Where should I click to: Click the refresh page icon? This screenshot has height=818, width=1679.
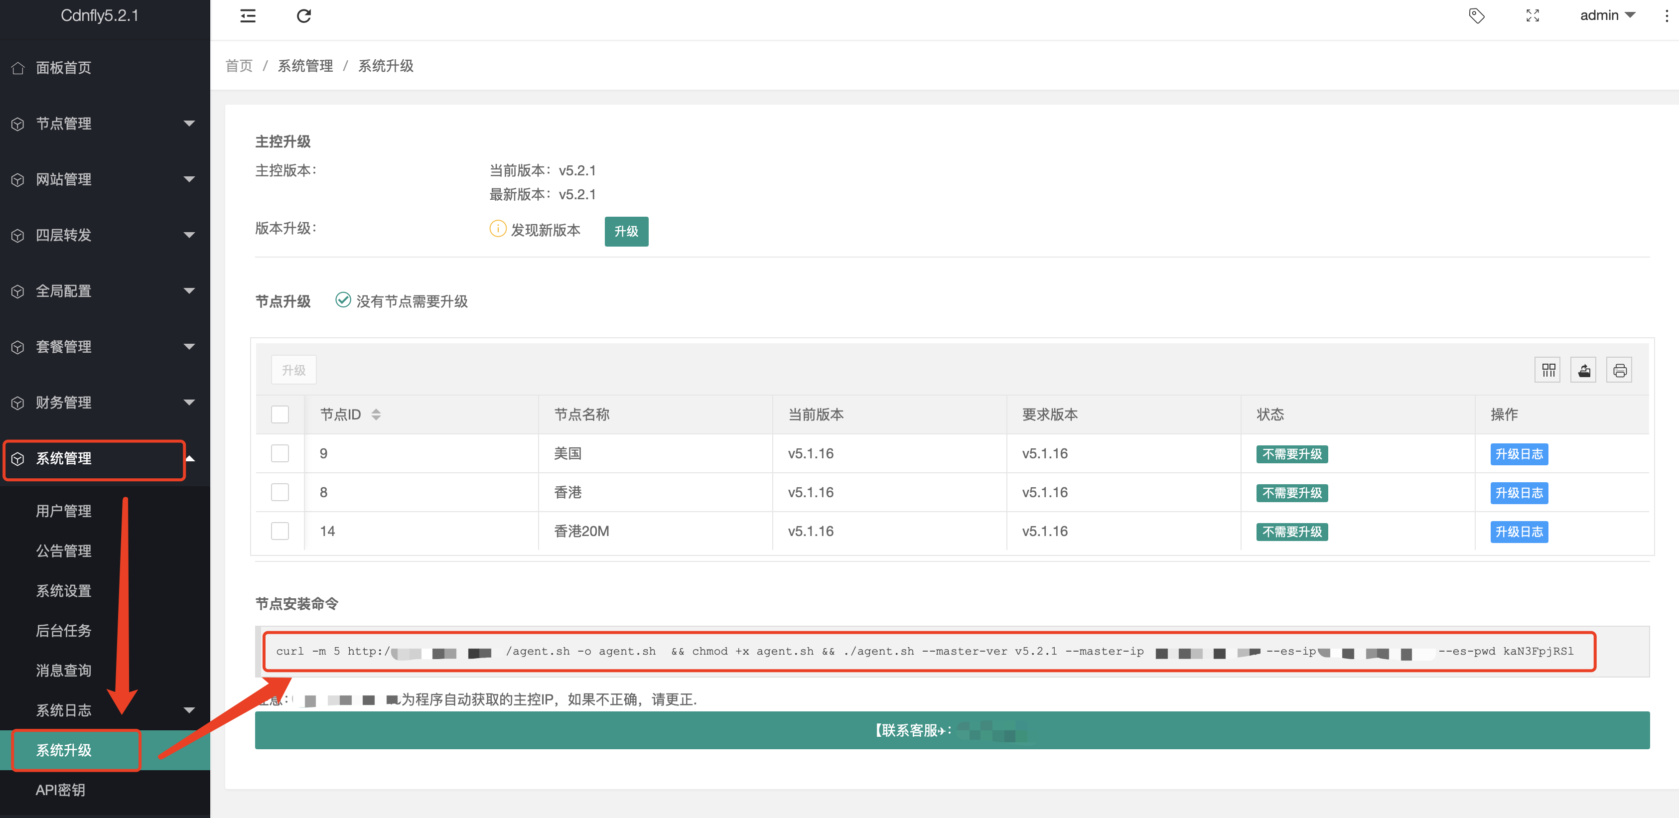click(x=304, y=15)
